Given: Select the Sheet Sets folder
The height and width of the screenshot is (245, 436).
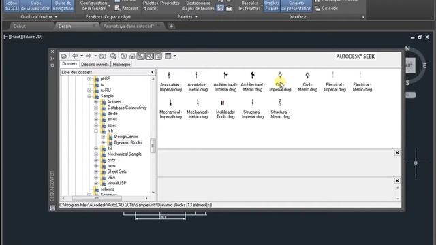Looking at the screenshot, I should point(116,171).
